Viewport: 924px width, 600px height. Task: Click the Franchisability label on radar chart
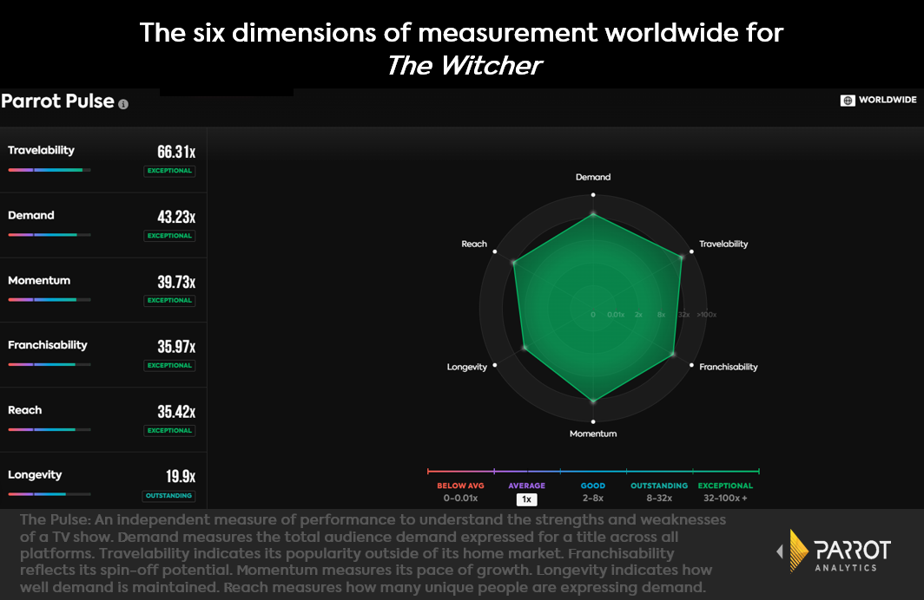pyautogui.click(x=729, y=367)
